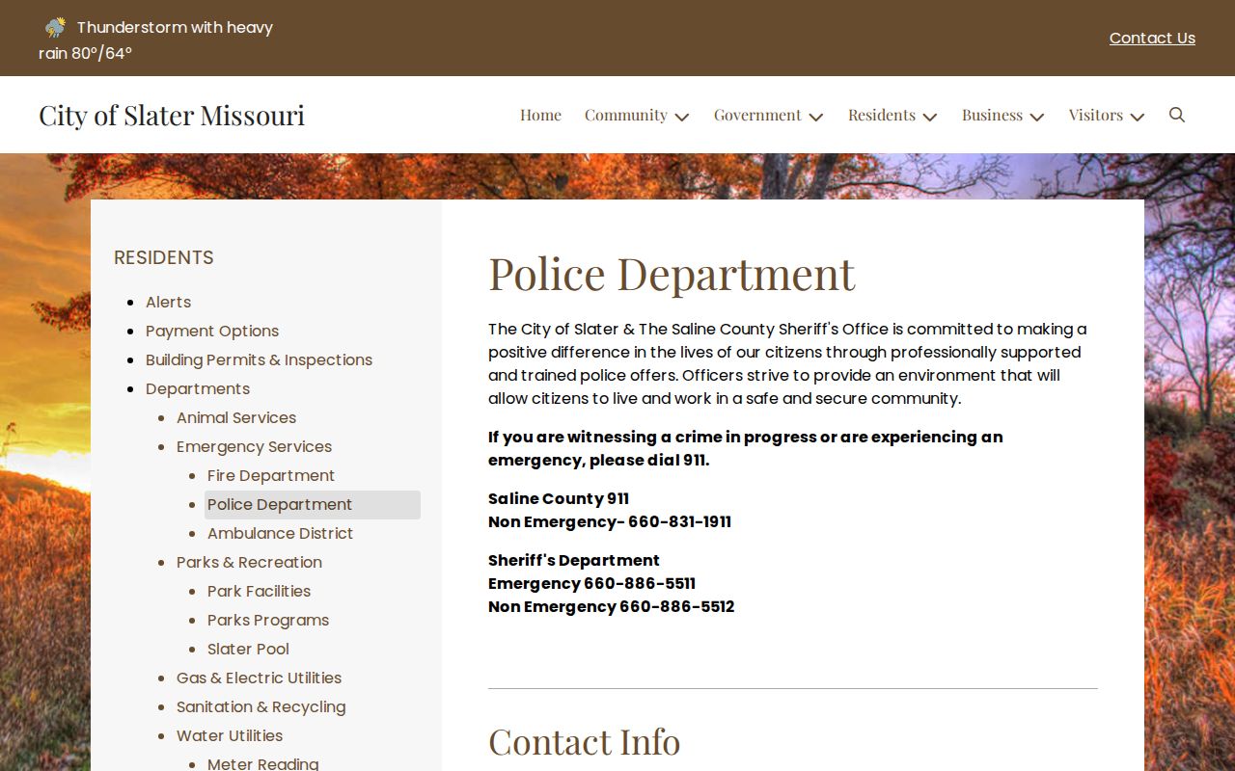
Task: Open Slater Pool sidebar link
Action: [248, 649]
